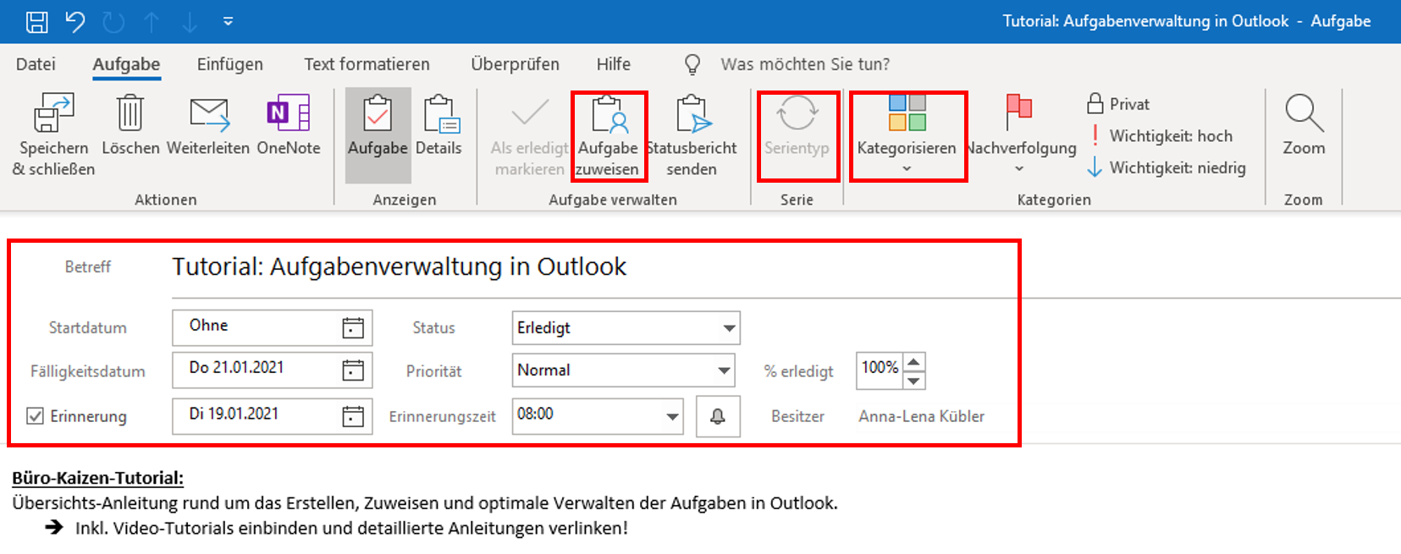Toggle the Privat lock option
This screenshot has height=554, width=1401.
pos(1119,104)
